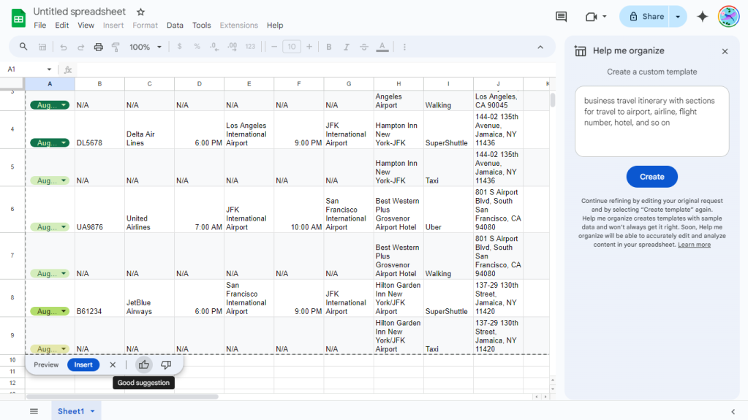Open more number formats 123
Screen dimensions: 748x420
click(250, 47)
